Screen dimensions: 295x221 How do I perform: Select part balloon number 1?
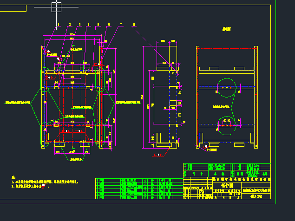[59, 25]
